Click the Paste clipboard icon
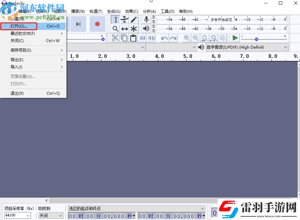This screenshot has height=220, width=300. tap(133, 38)
